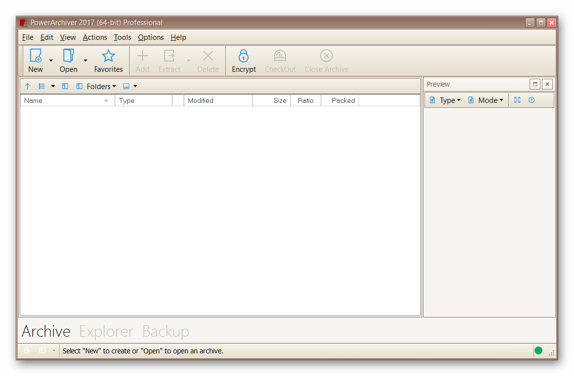Close the Preview panel

[x=547, y=84]
